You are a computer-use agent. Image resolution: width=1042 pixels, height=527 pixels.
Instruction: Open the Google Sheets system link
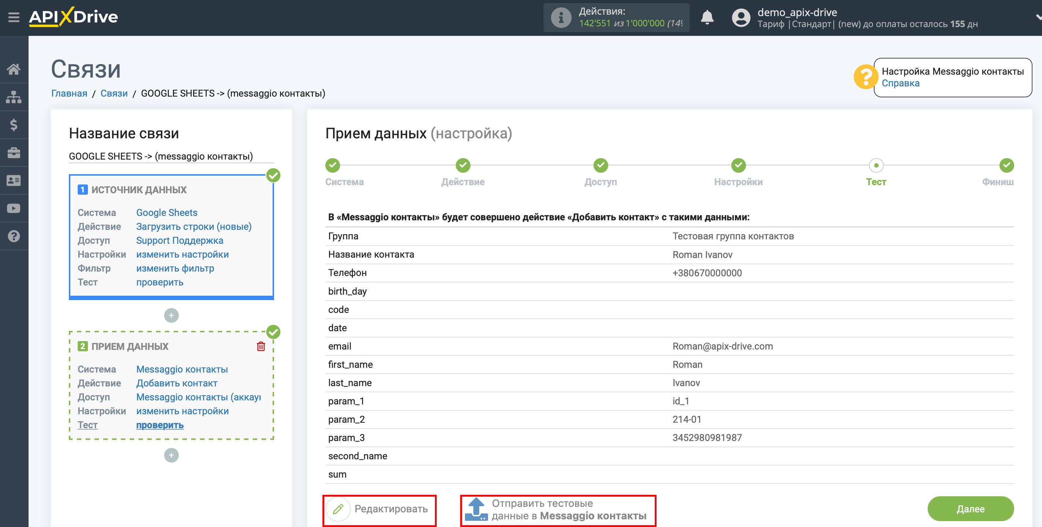[167, 213]
